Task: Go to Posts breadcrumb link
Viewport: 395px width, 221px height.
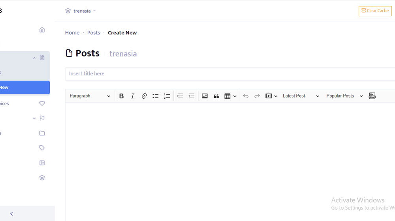Action: 94,33
